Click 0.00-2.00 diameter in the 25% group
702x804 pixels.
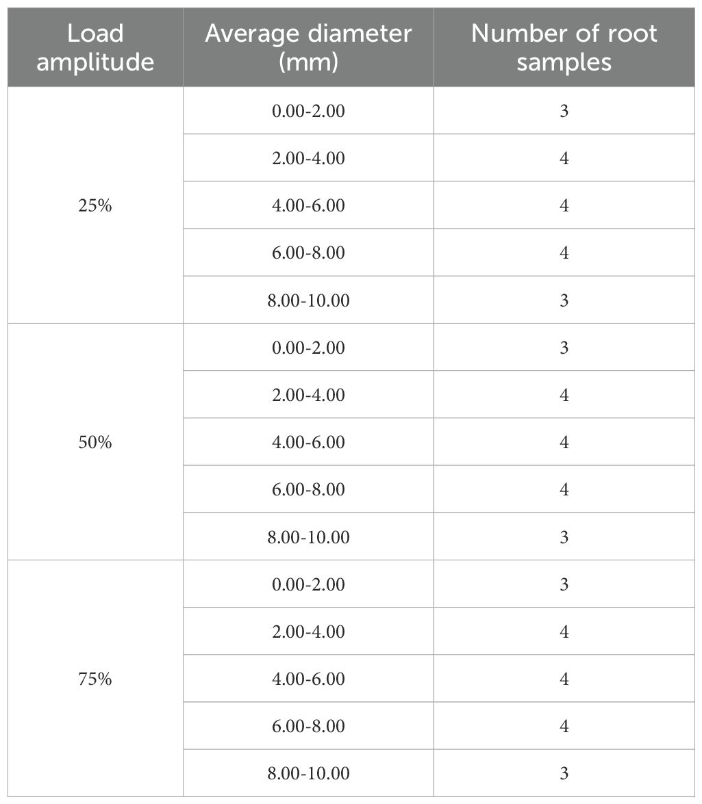tap(308, 111)
